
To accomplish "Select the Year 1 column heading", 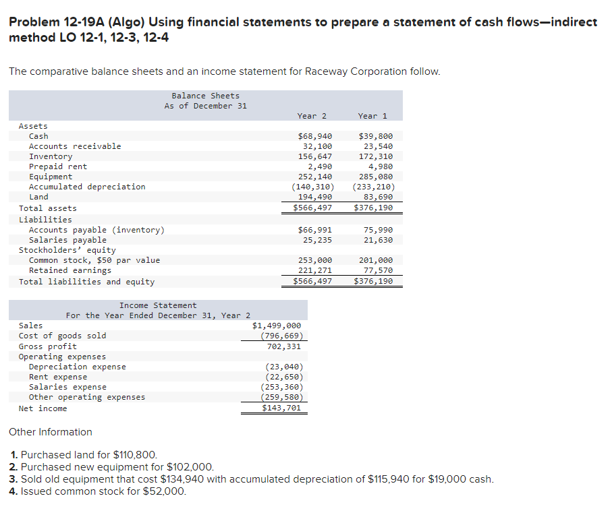I will [x=372, y=115].
